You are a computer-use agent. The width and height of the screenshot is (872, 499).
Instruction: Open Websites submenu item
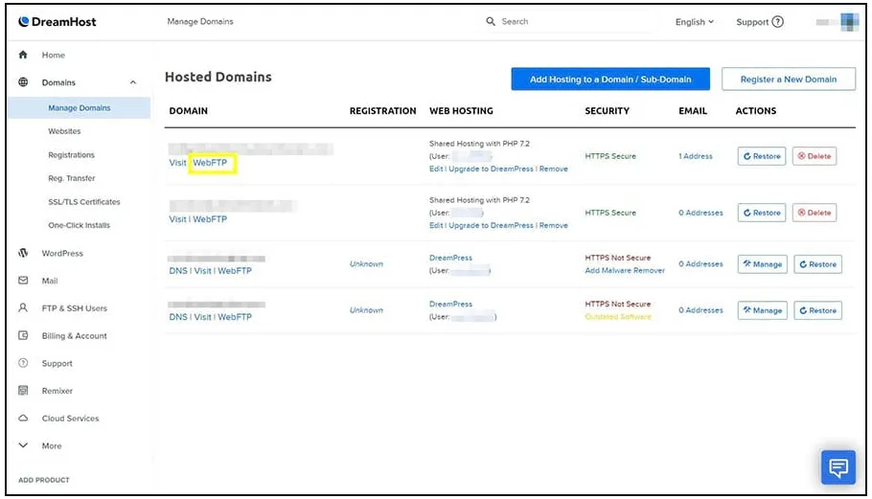click(64, 131)
